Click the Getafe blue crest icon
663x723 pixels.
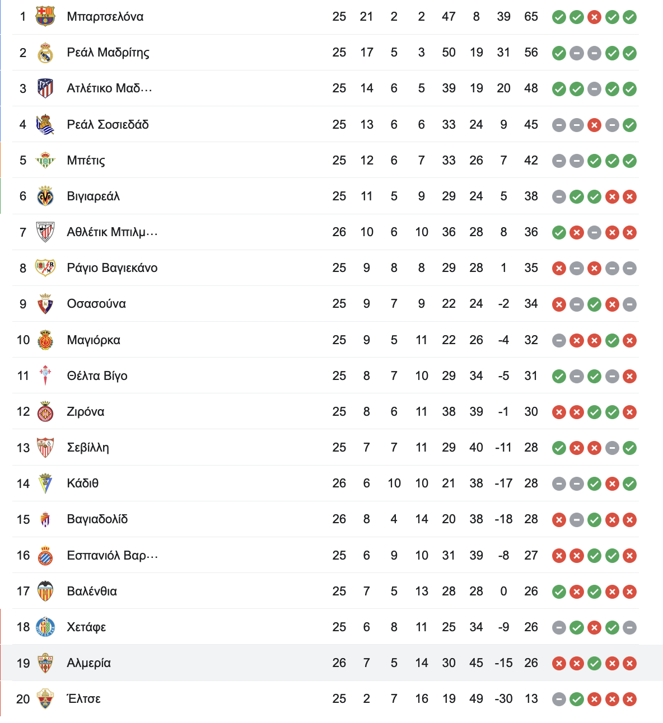pos(45,627)
